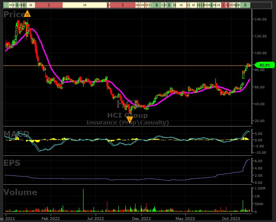This screenshot has width=276, height=222.
Task: Click the 6.00 EPS axis label
Action: point(259,161)
